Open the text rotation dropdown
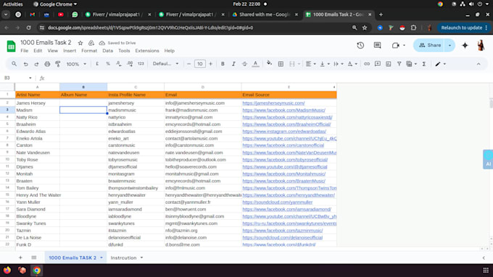The height and width of the screenshot is (277, 493). coord(352,64)
